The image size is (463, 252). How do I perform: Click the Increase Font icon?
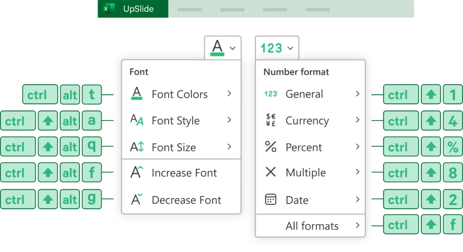pyautogui.click(x=137, y=173)
